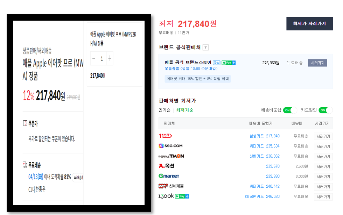343x215 pixels.
Task: Click the 배송비 포함가 column header
Action: 261,123
